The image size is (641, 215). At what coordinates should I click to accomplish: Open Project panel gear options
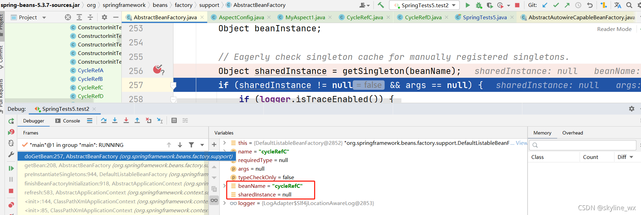104,17
